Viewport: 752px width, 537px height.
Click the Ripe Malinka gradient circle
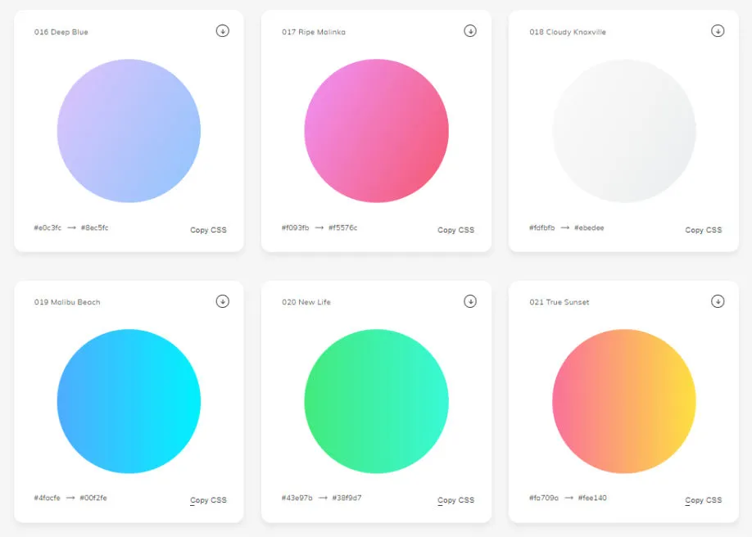coord(377,131)
